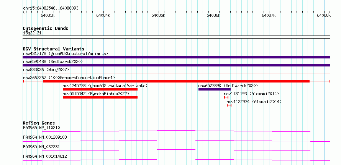Open variant label nsv5515342 (ByrskaBishop2022)
The width and height of the screenshot is (341, 165).
pos(96,94)
